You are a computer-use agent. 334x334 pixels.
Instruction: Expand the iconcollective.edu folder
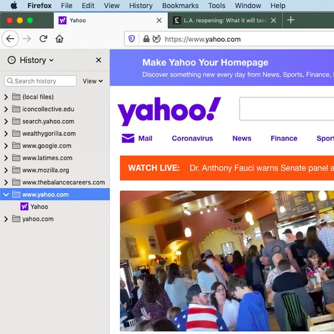coord(6,109)
